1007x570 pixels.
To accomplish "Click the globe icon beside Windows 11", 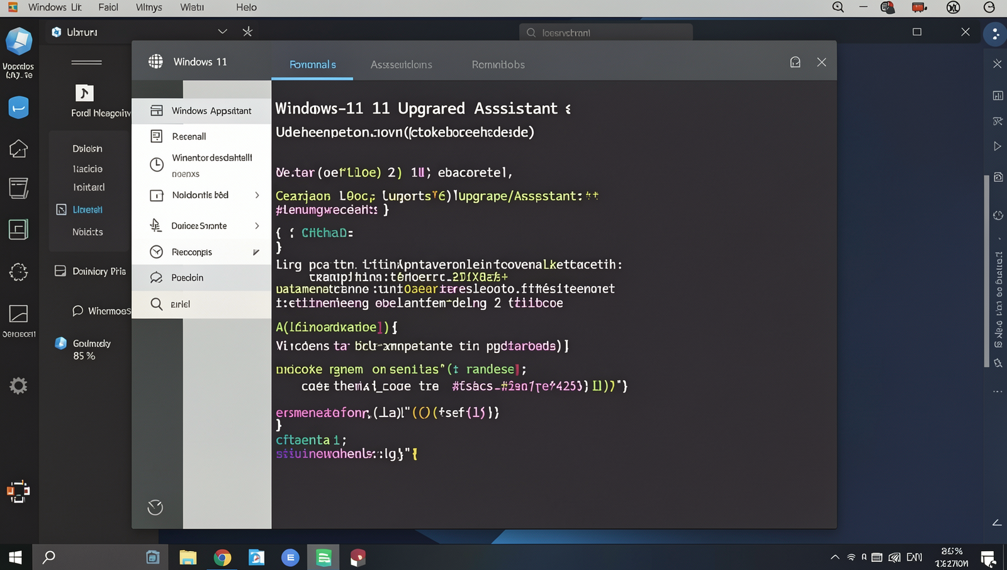I will 155,62.
